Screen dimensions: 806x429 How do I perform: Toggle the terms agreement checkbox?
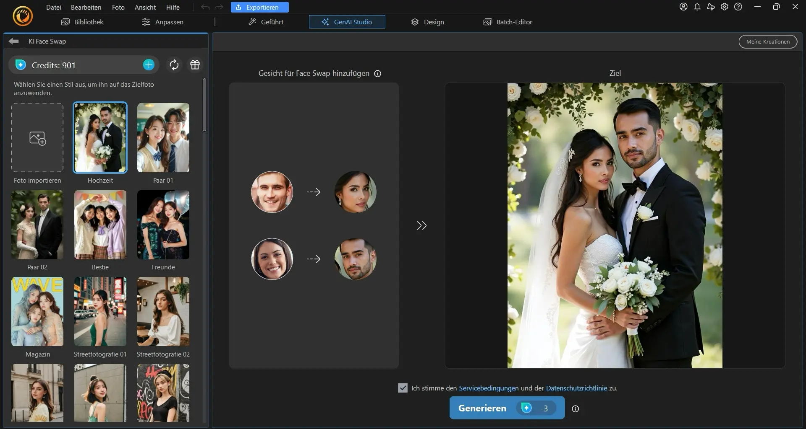point(403,388)
